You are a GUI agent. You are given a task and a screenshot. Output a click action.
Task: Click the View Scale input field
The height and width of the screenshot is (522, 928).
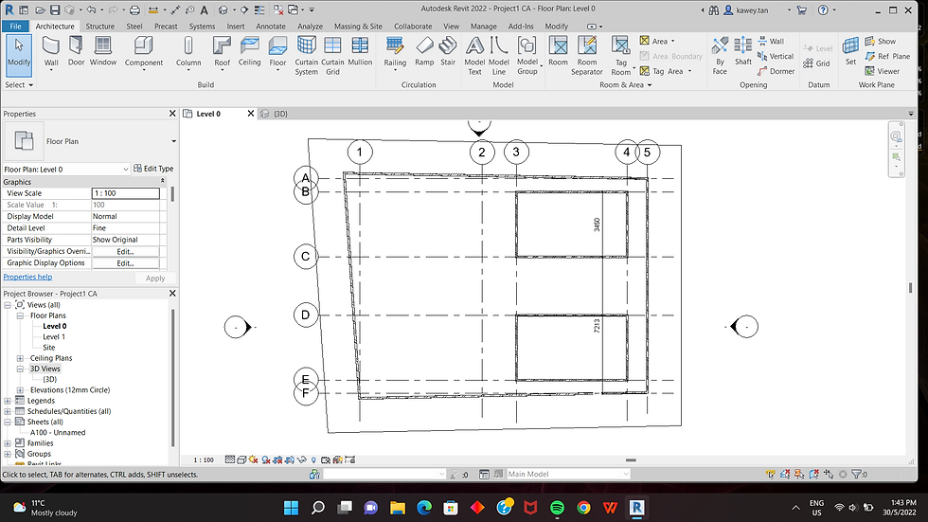click(125, 193)
